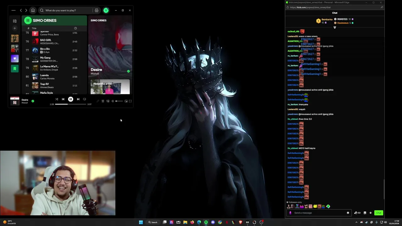Click username na3na3_49 in chat
Screen dimensions: 402x226
[293, 31]
